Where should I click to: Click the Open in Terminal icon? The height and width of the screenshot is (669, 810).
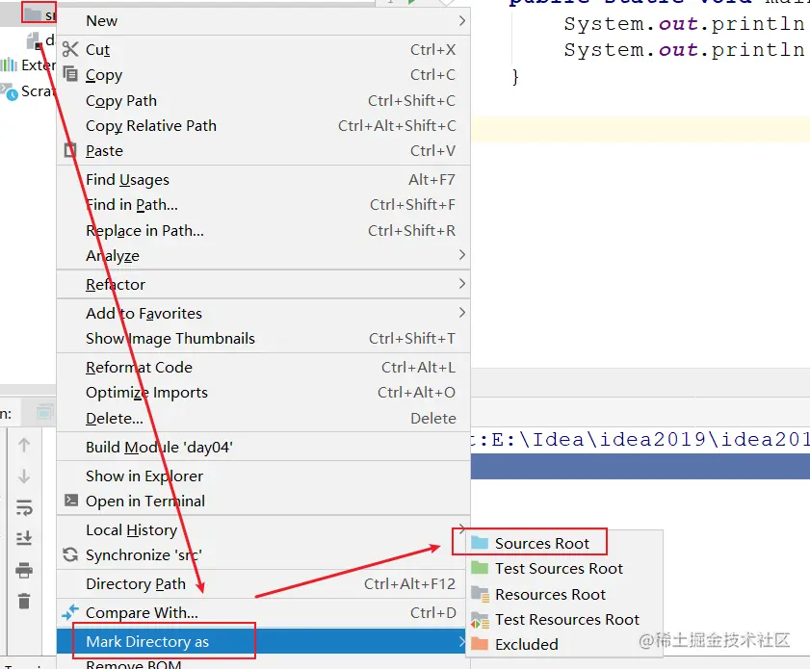coord(70,501)
